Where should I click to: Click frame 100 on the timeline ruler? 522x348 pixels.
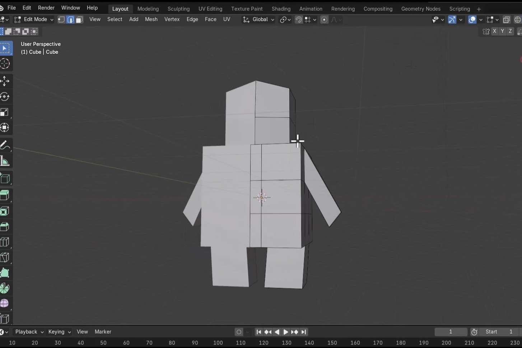pyautogui.click(x=218, y=343)
